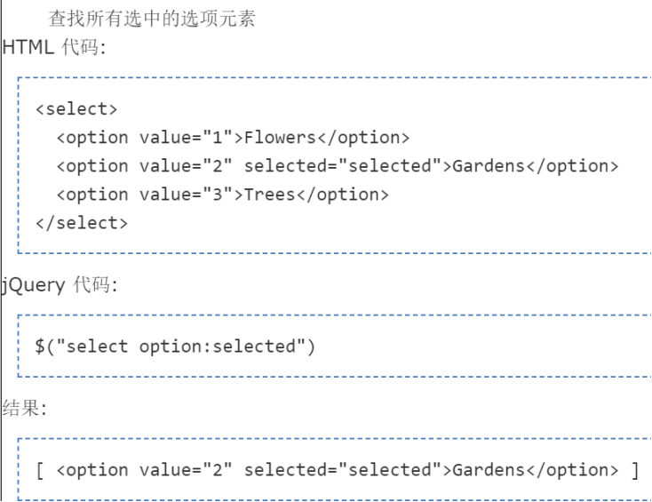Viewport: 652px width, 502px height.
Task: Click the description text 查找所有选中的选项元素
Action: 152,20
